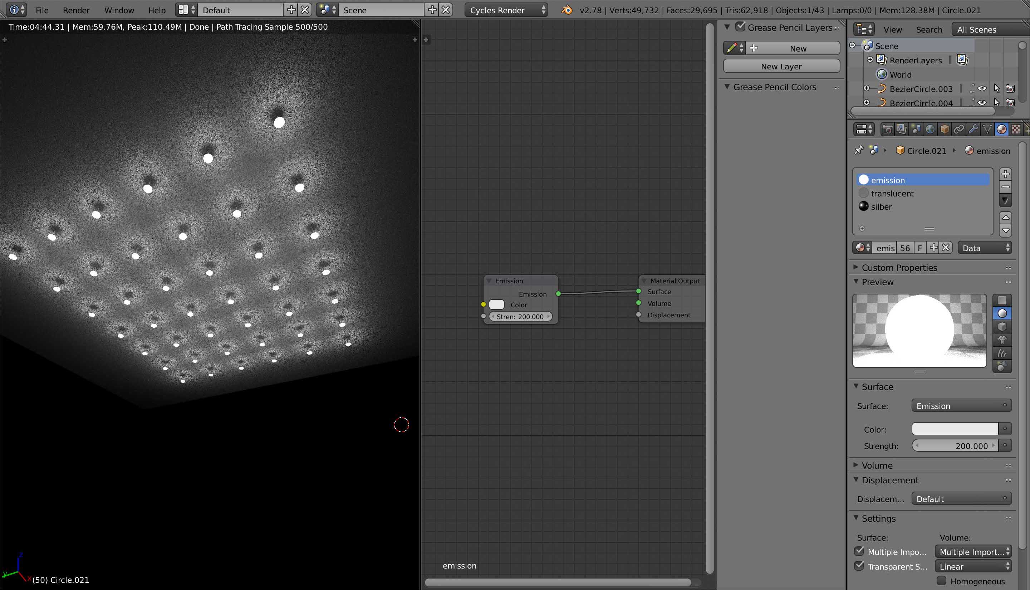Viewport: 1030px width, 590px height.
Task: Open the Object Data triangle tab
Action: coord(987,129)
